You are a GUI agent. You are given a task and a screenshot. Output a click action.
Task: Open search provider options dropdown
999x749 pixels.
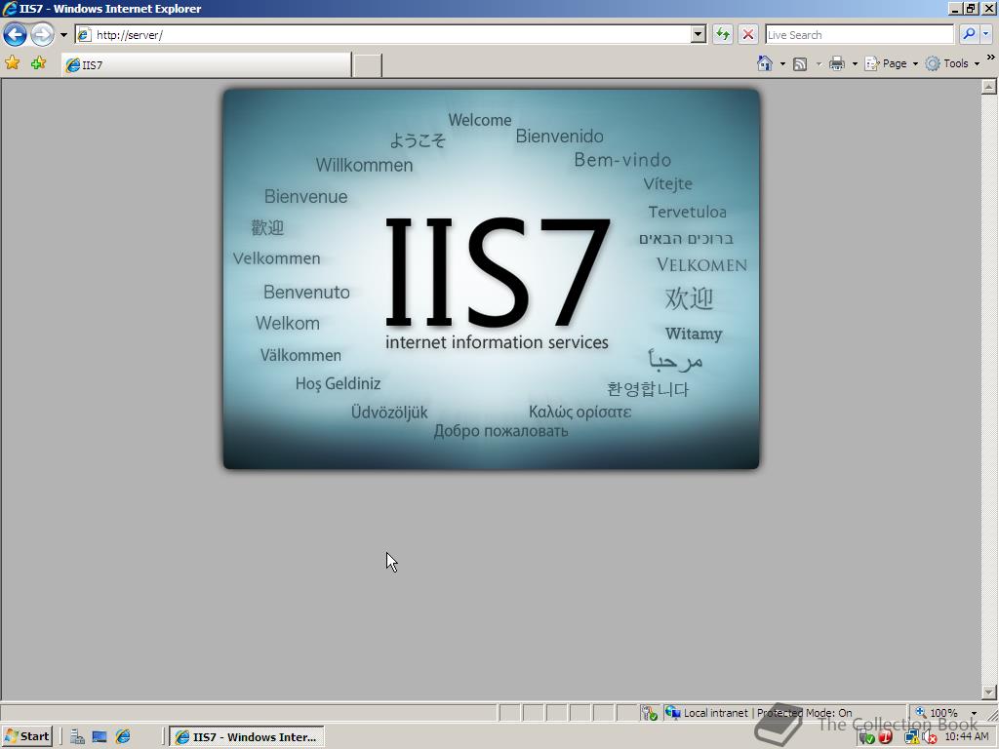click(x=986, y=34)
